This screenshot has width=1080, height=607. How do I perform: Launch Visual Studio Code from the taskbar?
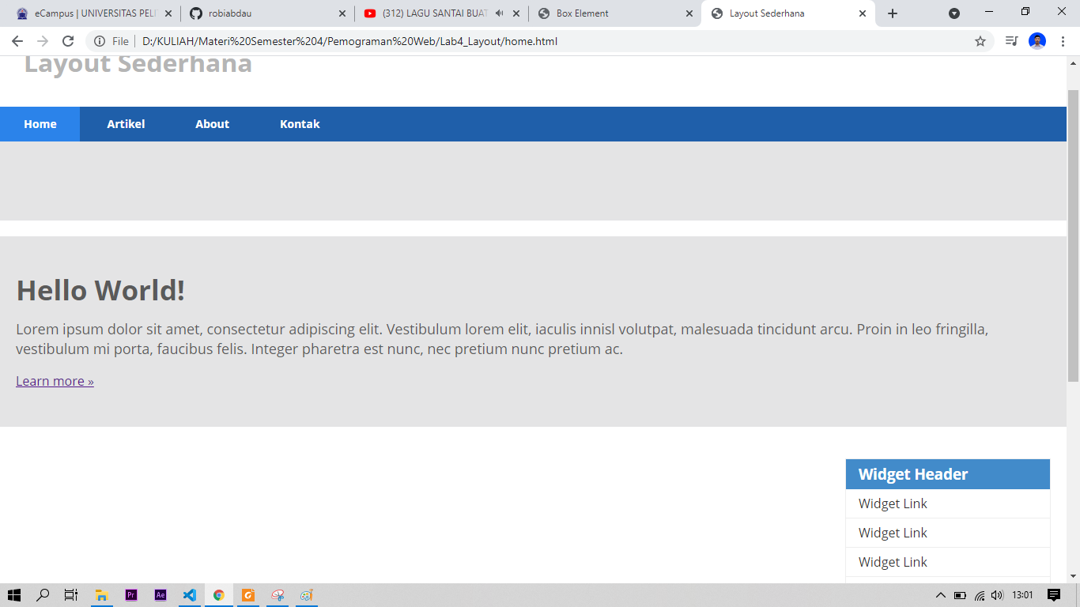(x=189, y=595)
